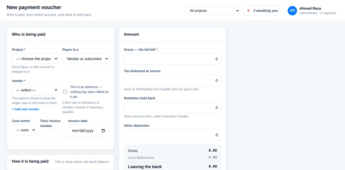Screen dimensions: 345x170
Task: Tick the advance payment checkbox
Action: 65,92
